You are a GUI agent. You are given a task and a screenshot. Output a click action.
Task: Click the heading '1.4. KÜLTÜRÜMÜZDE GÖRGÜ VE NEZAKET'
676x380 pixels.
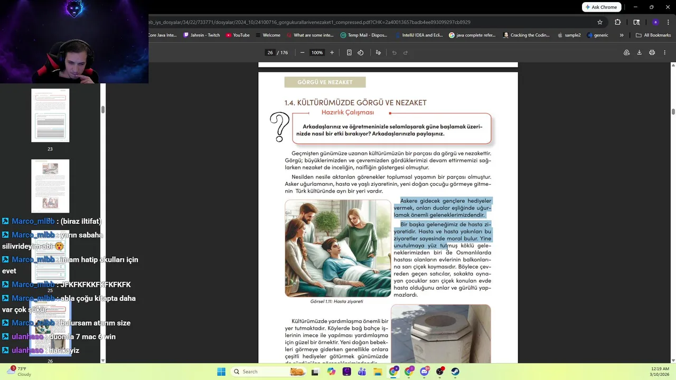tap(355, 102)
